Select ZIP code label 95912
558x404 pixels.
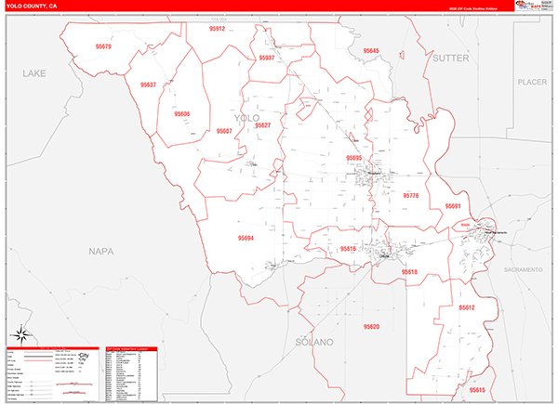pyautogui.click(x=217, y=29)
